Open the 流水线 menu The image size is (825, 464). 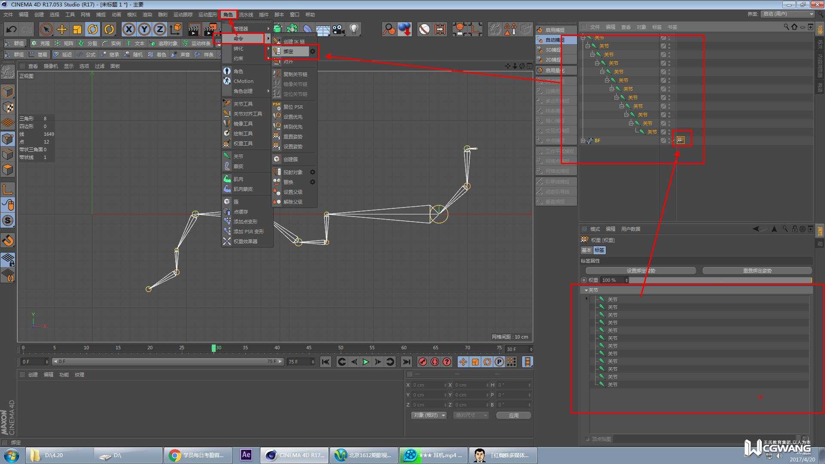pos(246,15)
